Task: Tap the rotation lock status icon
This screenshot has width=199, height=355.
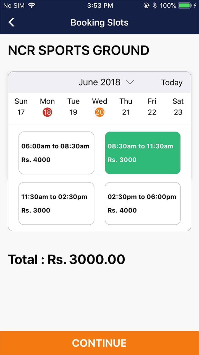Action: coord(146,5)
